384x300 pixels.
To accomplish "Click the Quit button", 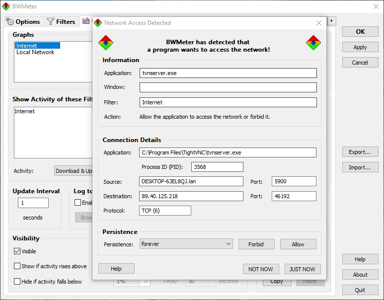I will (360, 290).
